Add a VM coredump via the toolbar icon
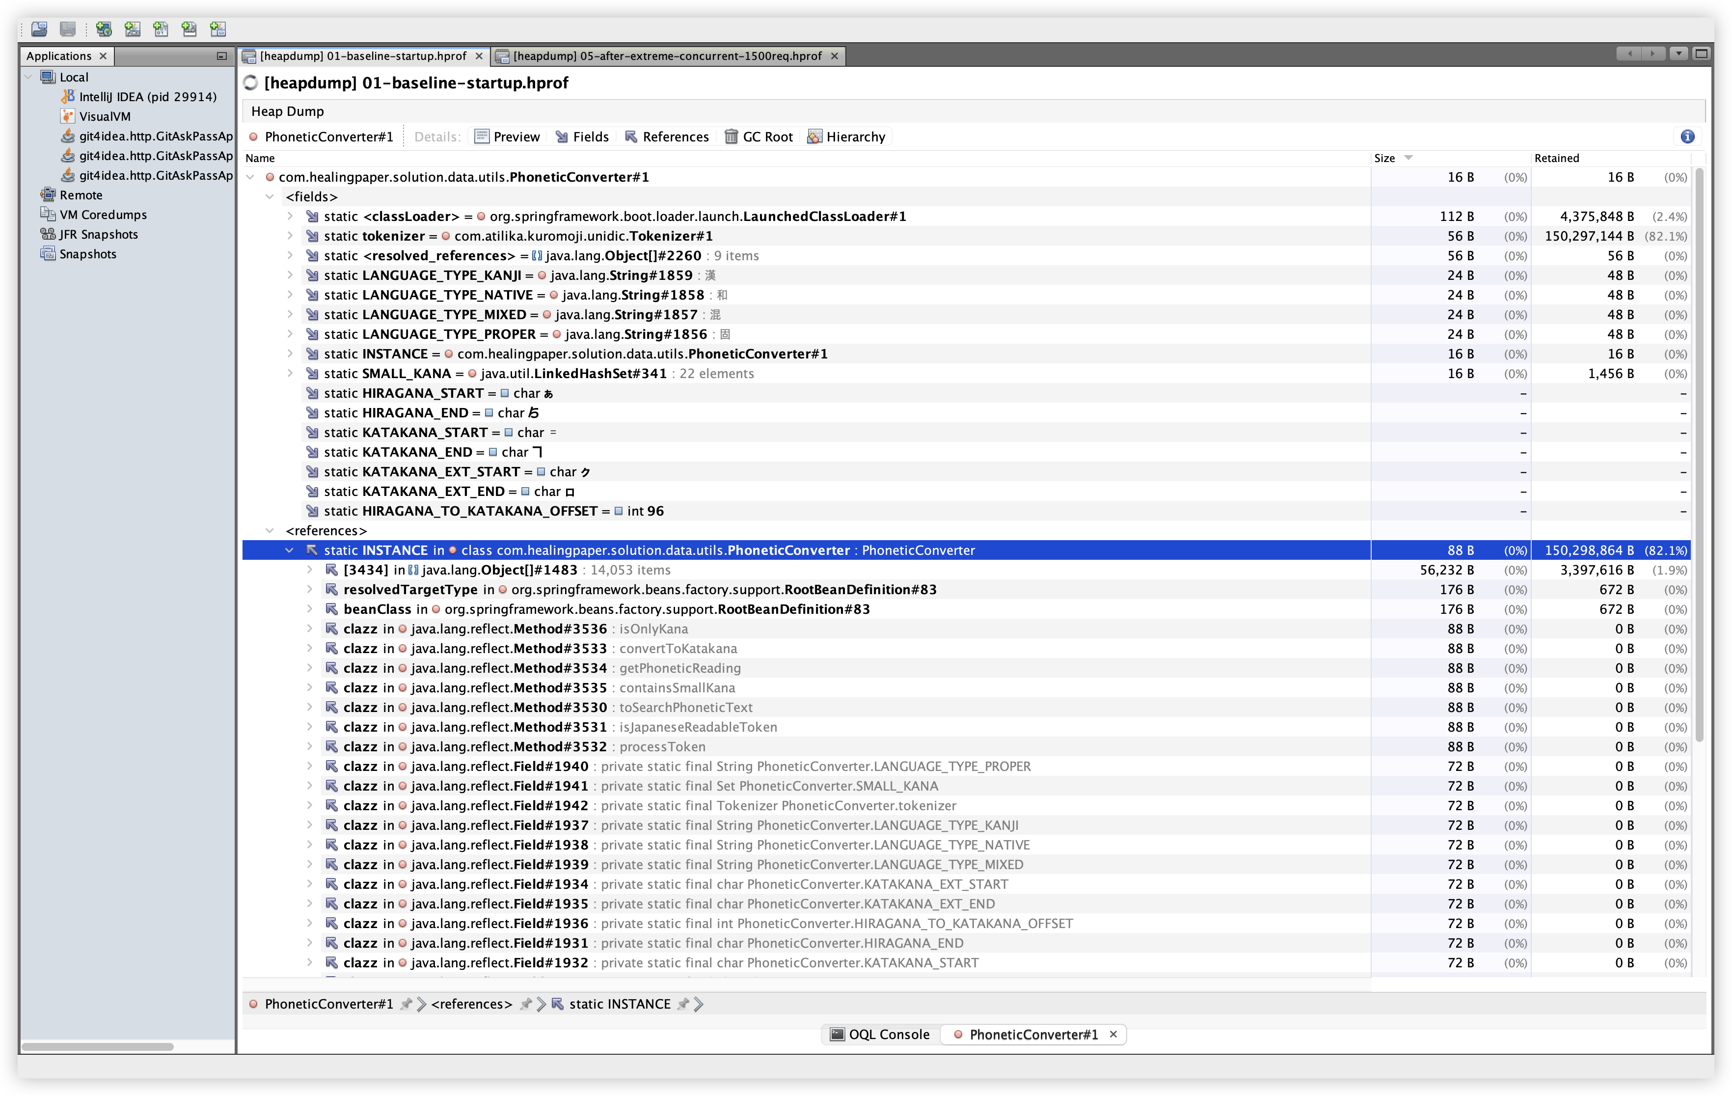The width and height of the screenshot is (1732, 1096). (x=161, y=29)
